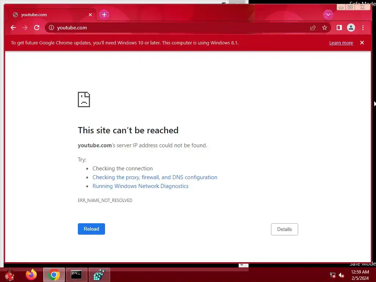Open proxy, firewall, and DNS configuration link
This screenshot has width=376, height=282.
155,177
